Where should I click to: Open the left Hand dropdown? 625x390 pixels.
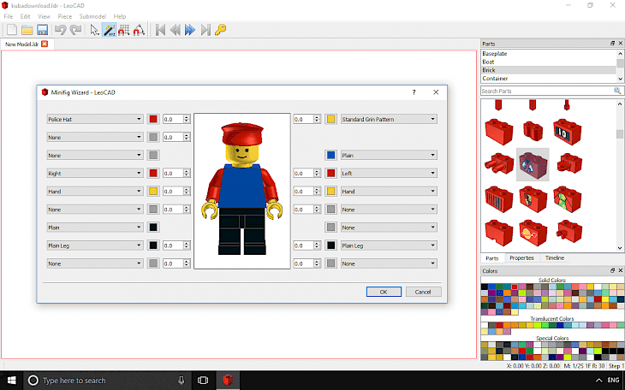(95, 192)
